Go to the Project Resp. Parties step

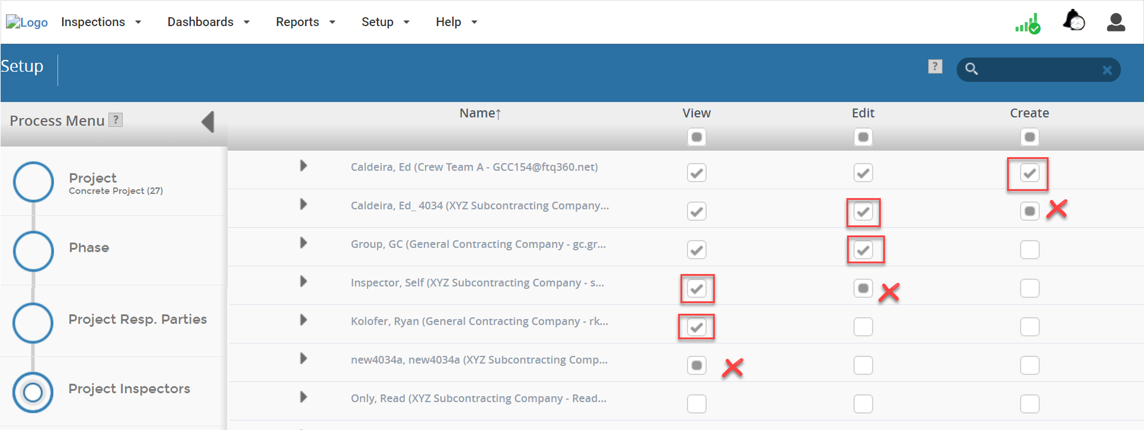pos(138,319)
